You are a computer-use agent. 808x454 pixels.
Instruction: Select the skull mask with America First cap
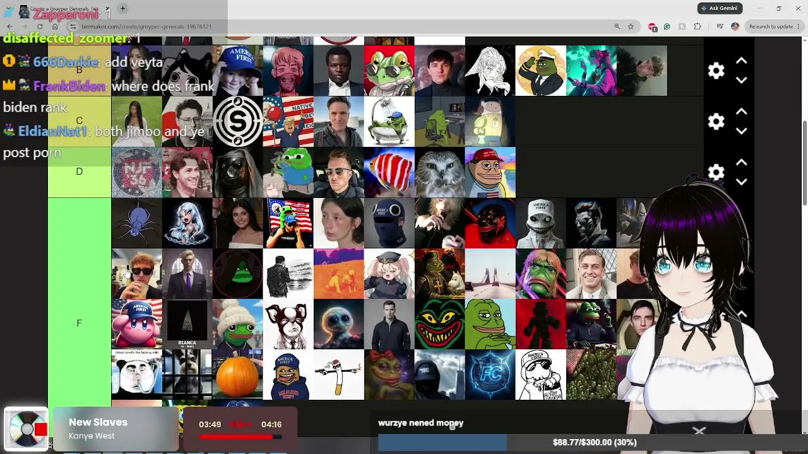(541, 223)
